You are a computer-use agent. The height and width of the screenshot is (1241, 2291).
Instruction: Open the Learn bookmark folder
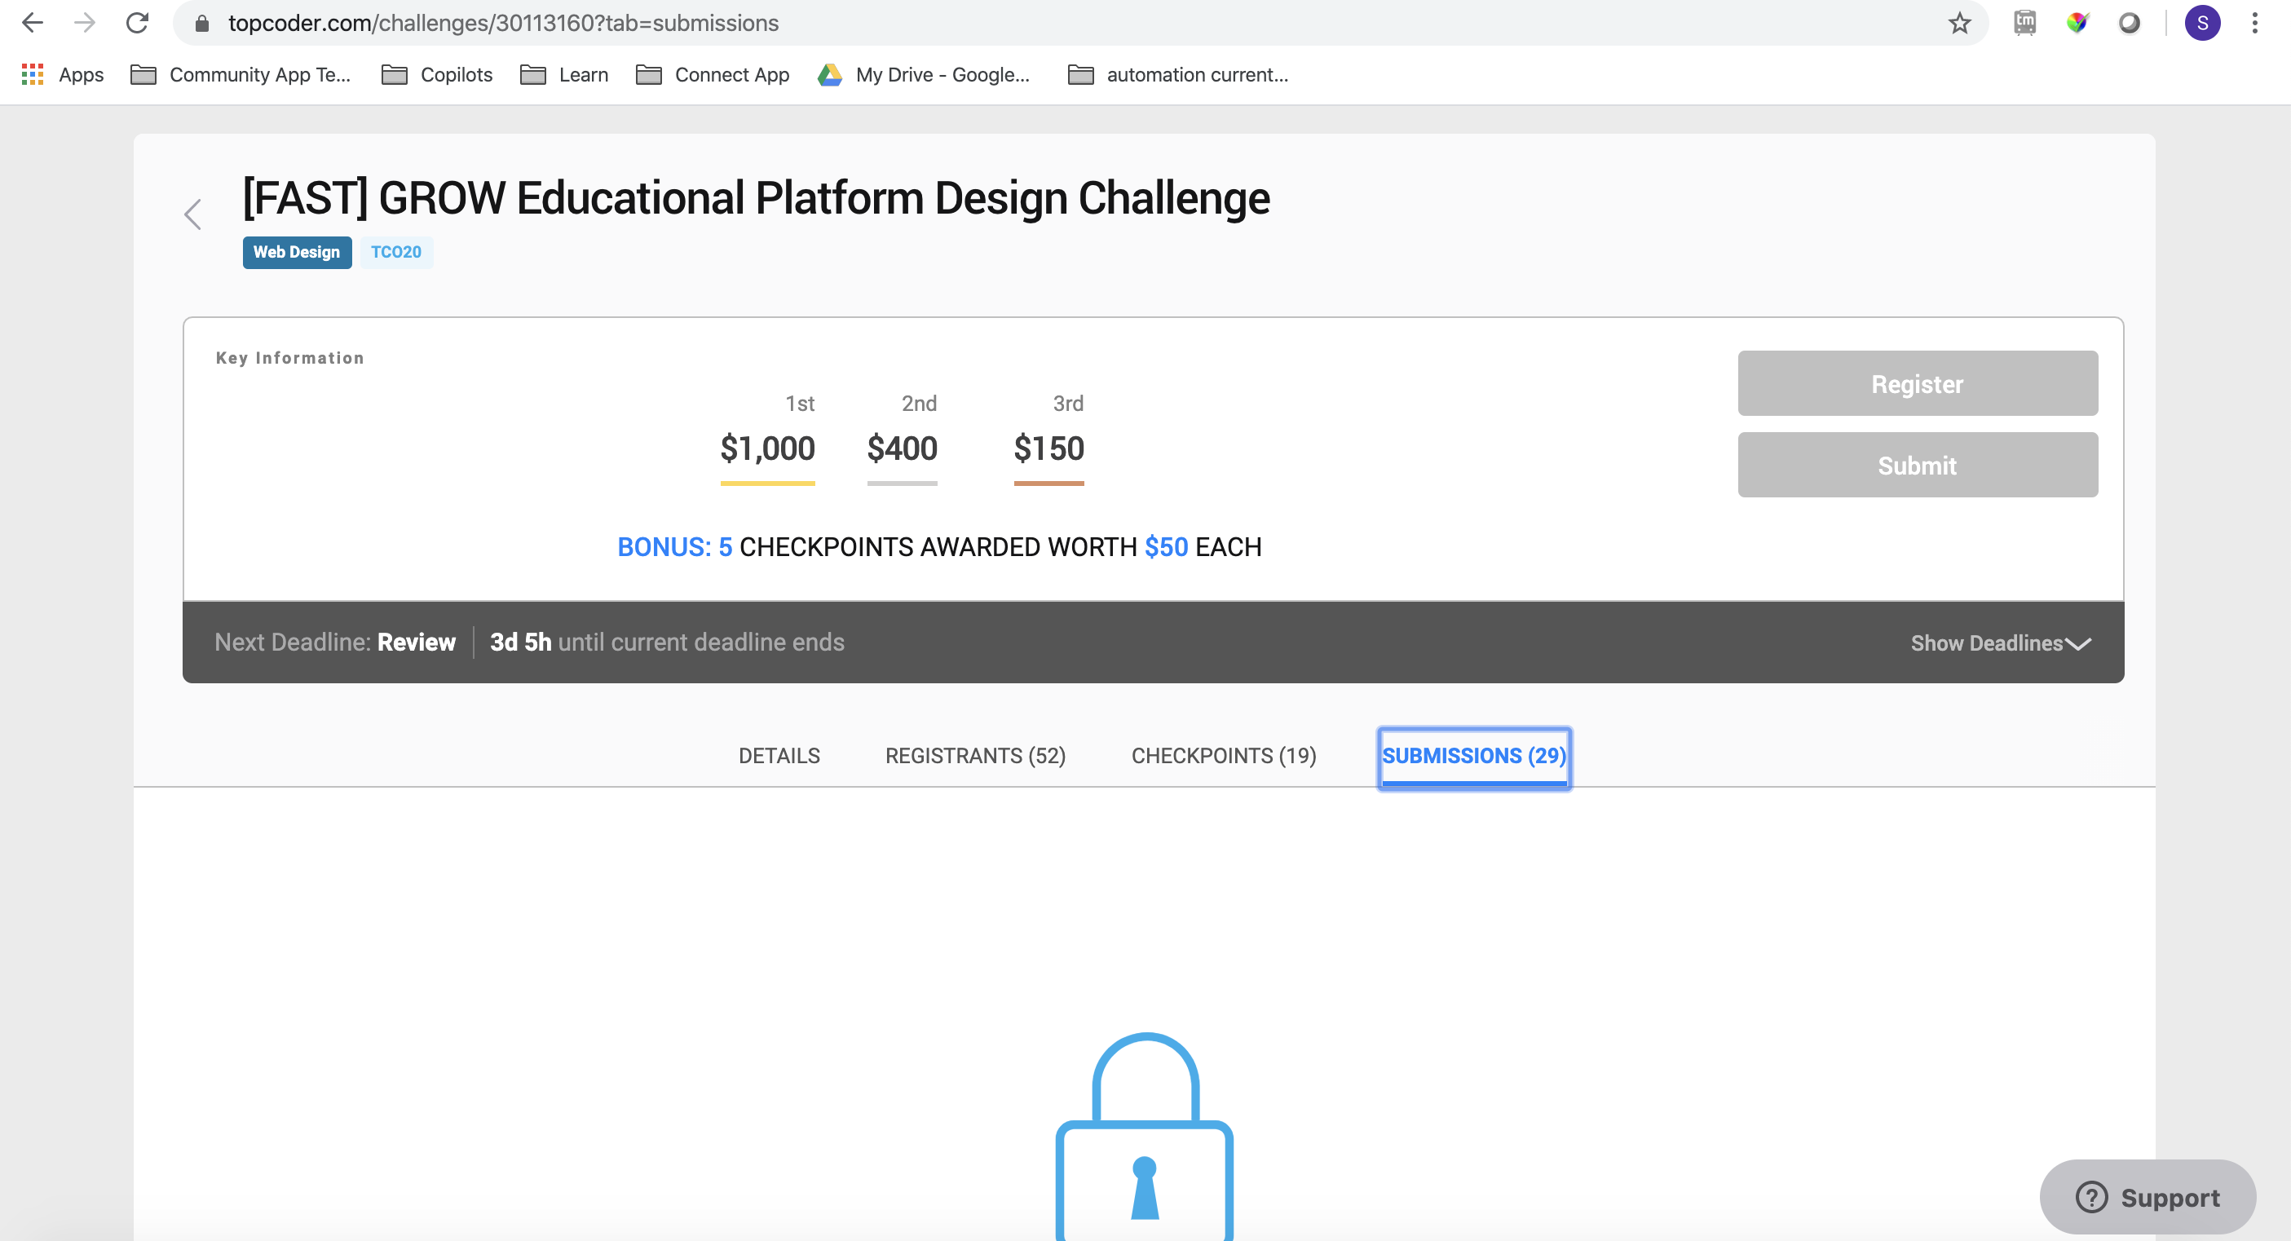point(565,75)
